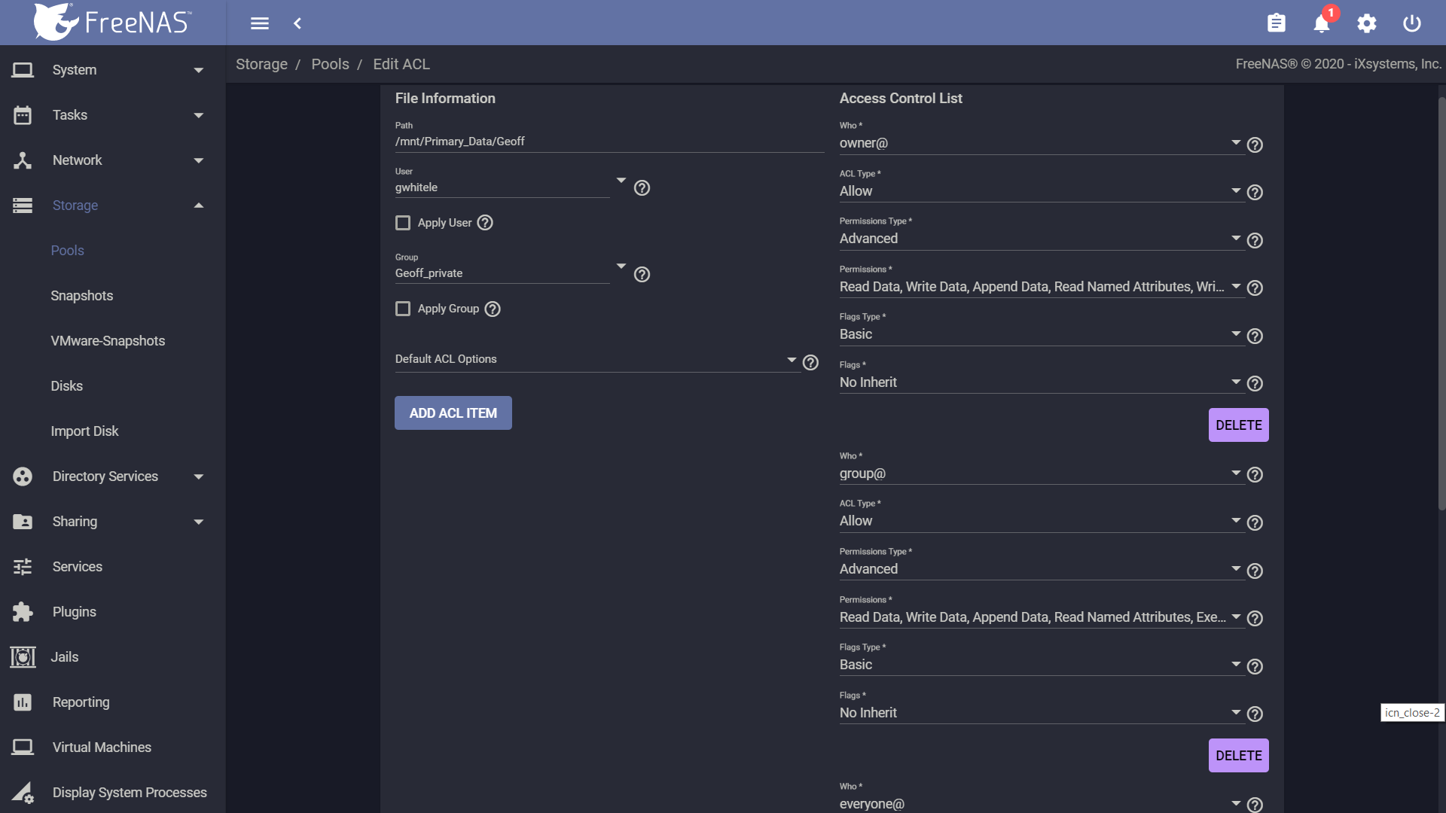The height and width of the screenshot is (813, 1446).
Task: Open the owner@ Who dropdown
Action: 1041,143
